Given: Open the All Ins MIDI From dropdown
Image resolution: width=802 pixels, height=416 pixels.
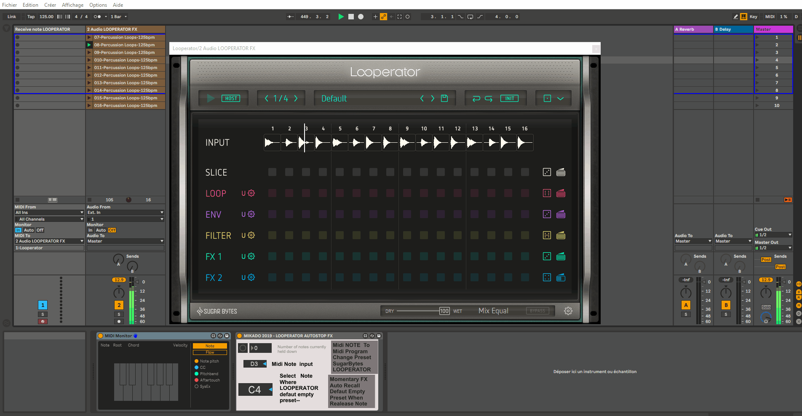Looking at the screenshot, I should click(x=49, y=213).
